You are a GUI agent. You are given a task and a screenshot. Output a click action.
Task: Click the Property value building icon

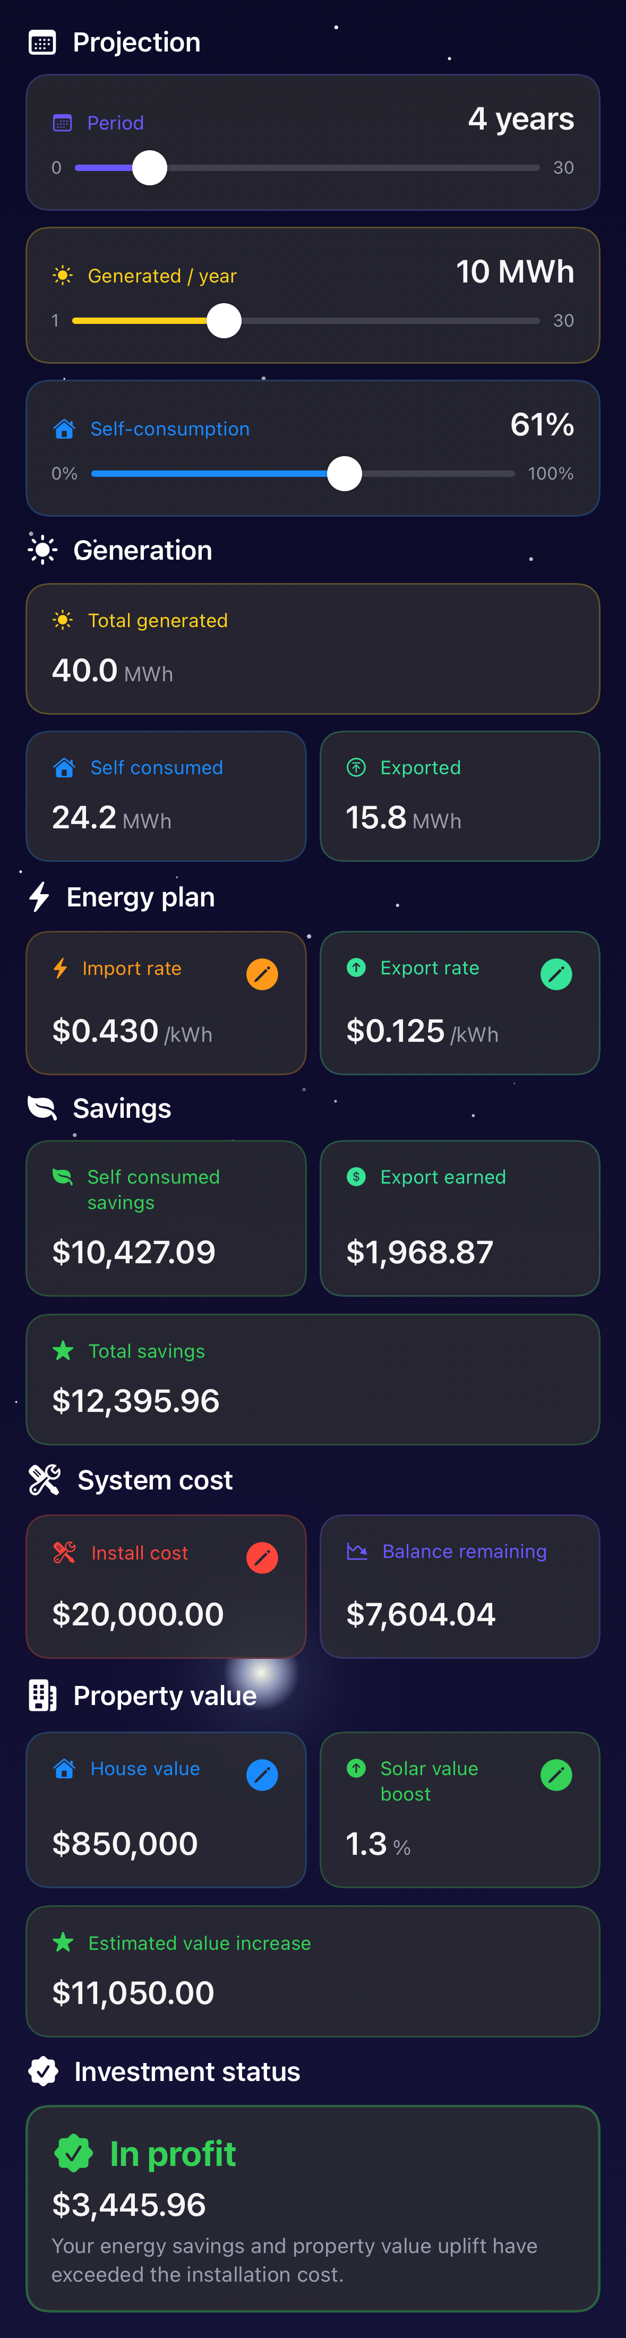[x=42, y=1694]
